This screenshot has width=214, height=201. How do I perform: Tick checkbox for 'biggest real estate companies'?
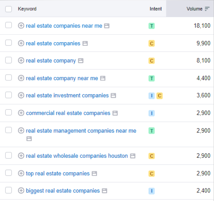[x=8, y=190]
